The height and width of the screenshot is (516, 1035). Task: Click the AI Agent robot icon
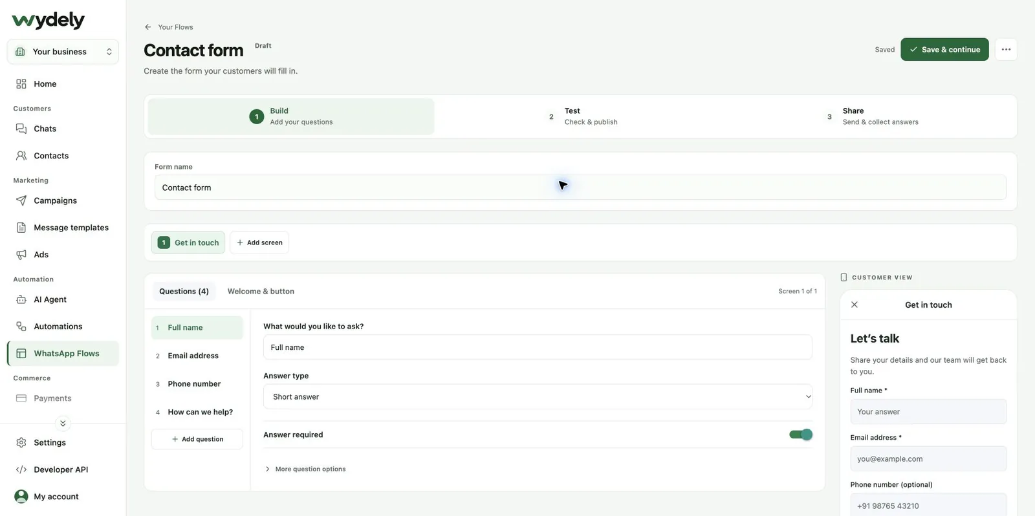pos(21,299)
